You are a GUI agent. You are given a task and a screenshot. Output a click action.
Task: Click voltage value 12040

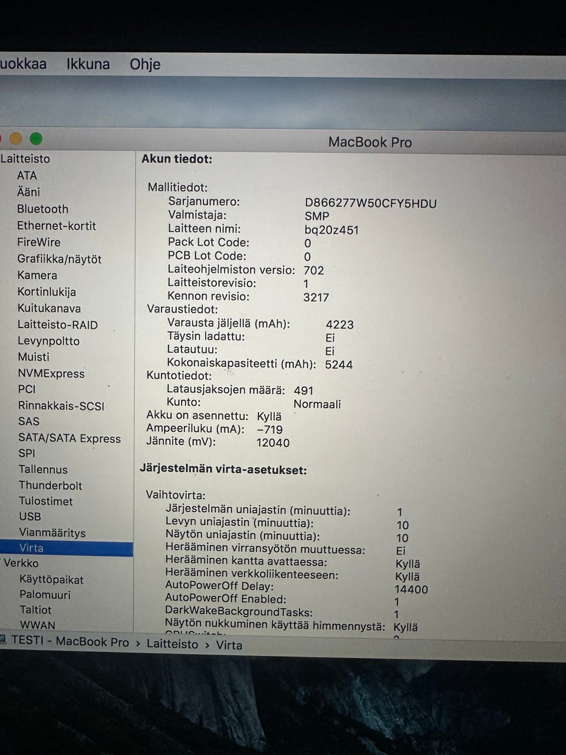click(273, 442)
